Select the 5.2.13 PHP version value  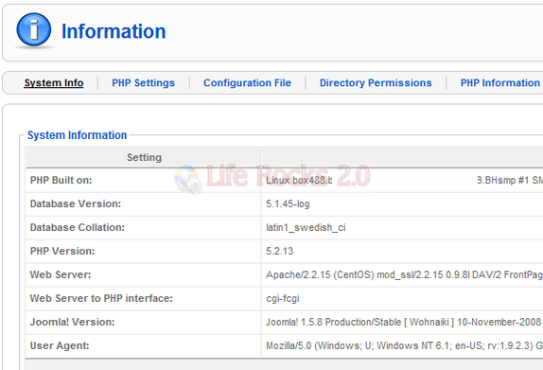coord(279,251)
